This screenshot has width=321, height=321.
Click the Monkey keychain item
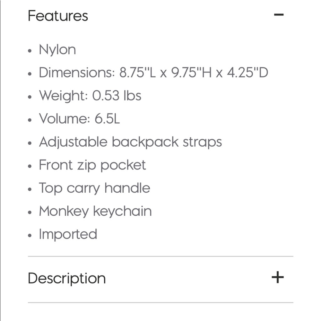(x=95, y=211)
